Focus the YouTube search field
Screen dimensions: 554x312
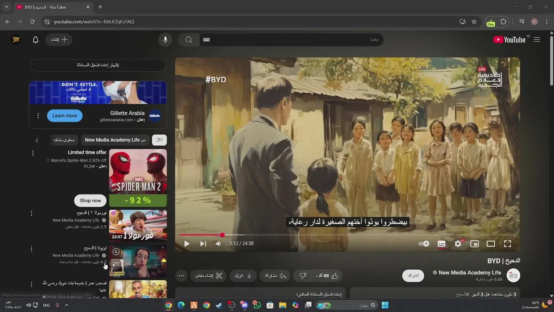[291, 39]
